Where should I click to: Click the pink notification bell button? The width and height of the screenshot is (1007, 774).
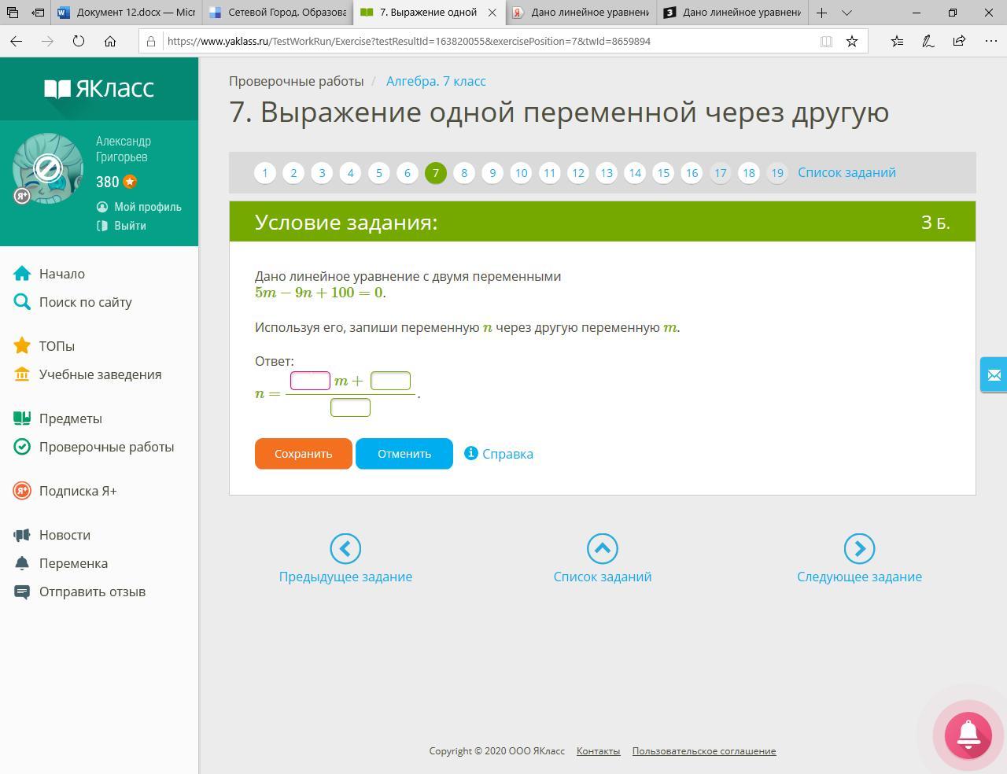(x=968, y=735)
